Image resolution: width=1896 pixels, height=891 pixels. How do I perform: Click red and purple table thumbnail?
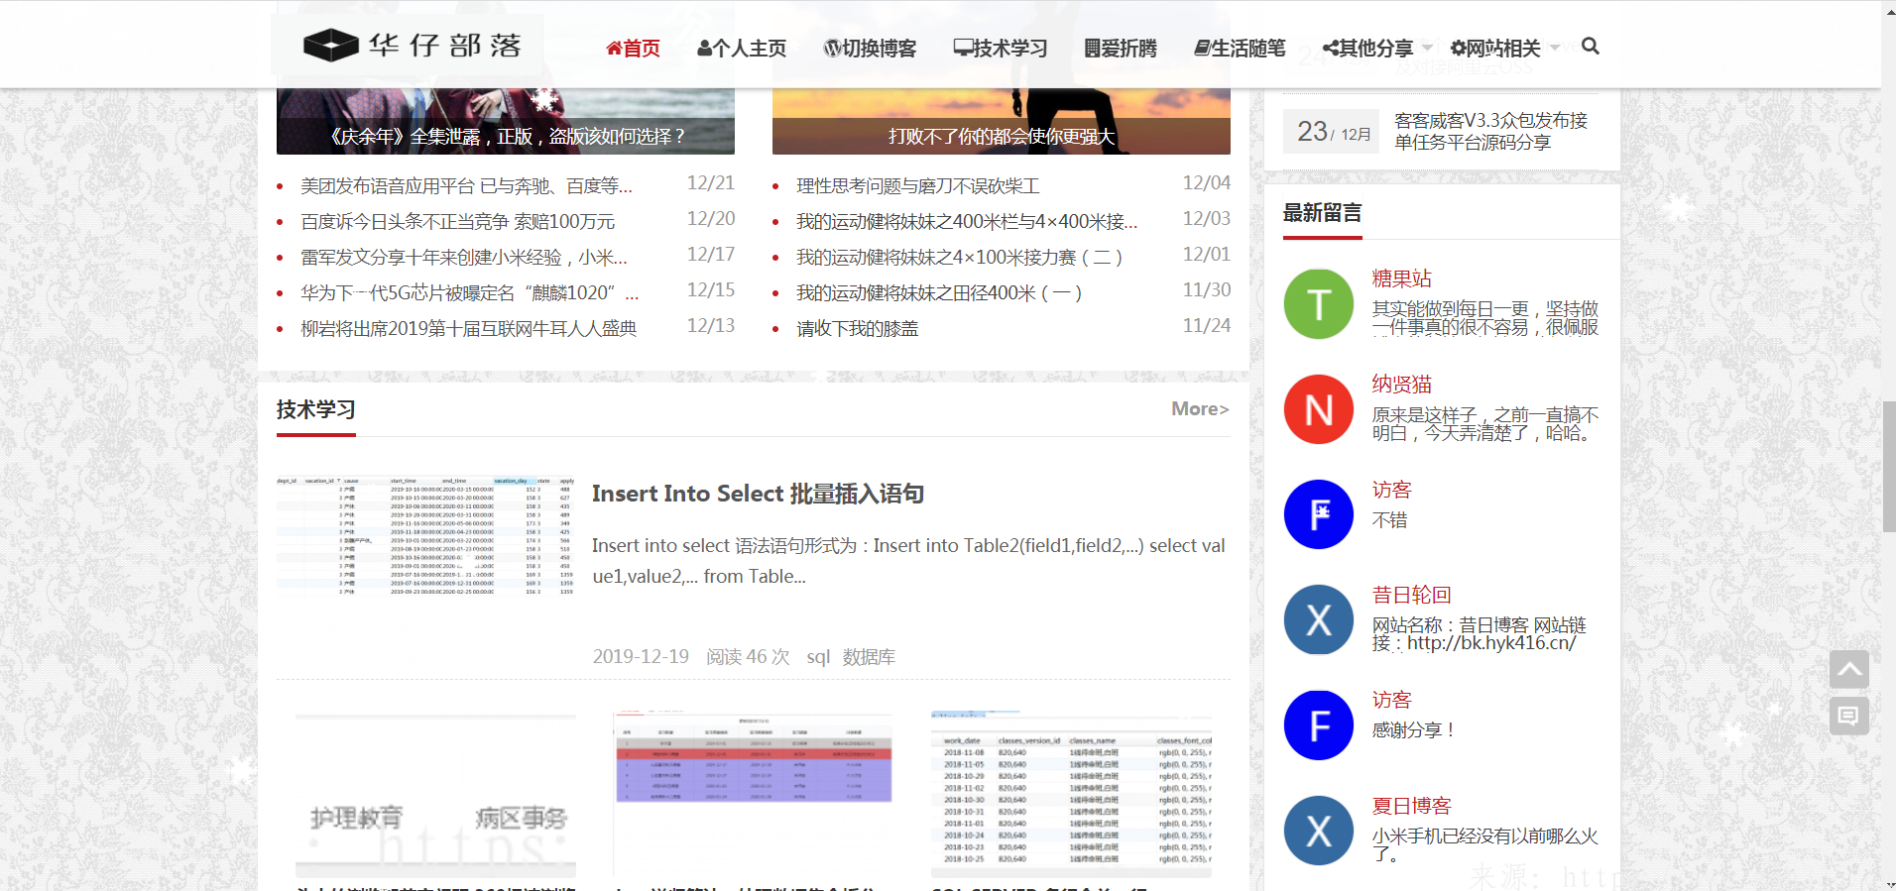pyautogui.click(x=754, y=795)
